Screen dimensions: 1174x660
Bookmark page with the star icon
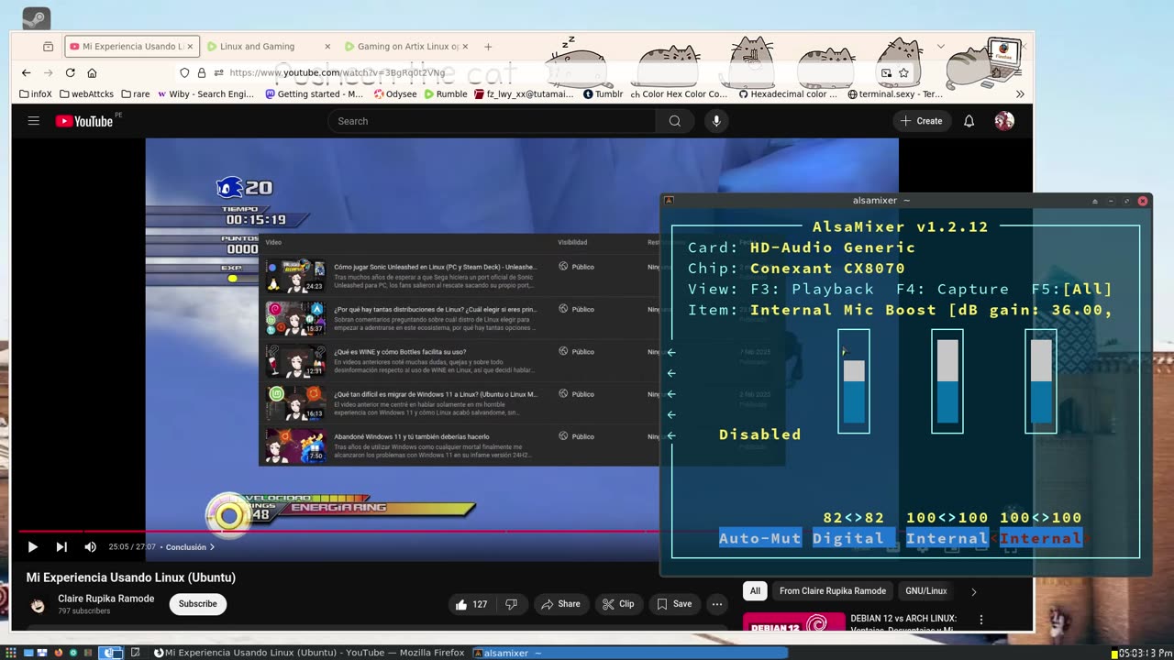coord(903,72)
